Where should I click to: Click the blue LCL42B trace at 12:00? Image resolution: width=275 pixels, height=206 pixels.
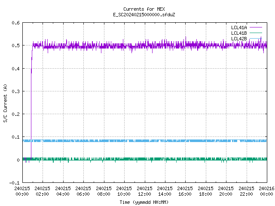(x=145, y=141)
